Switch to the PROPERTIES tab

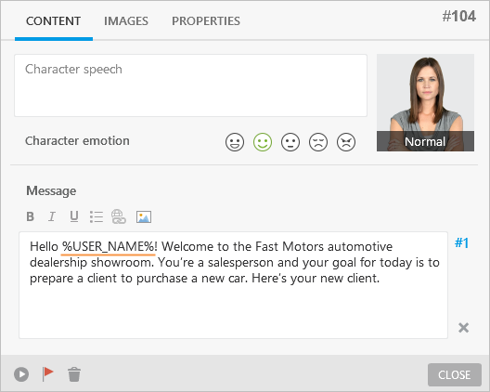(x=206, y=21)
